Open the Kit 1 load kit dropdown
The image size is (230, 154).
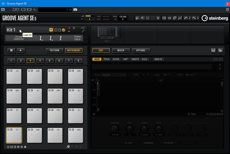tap(51, 30)
